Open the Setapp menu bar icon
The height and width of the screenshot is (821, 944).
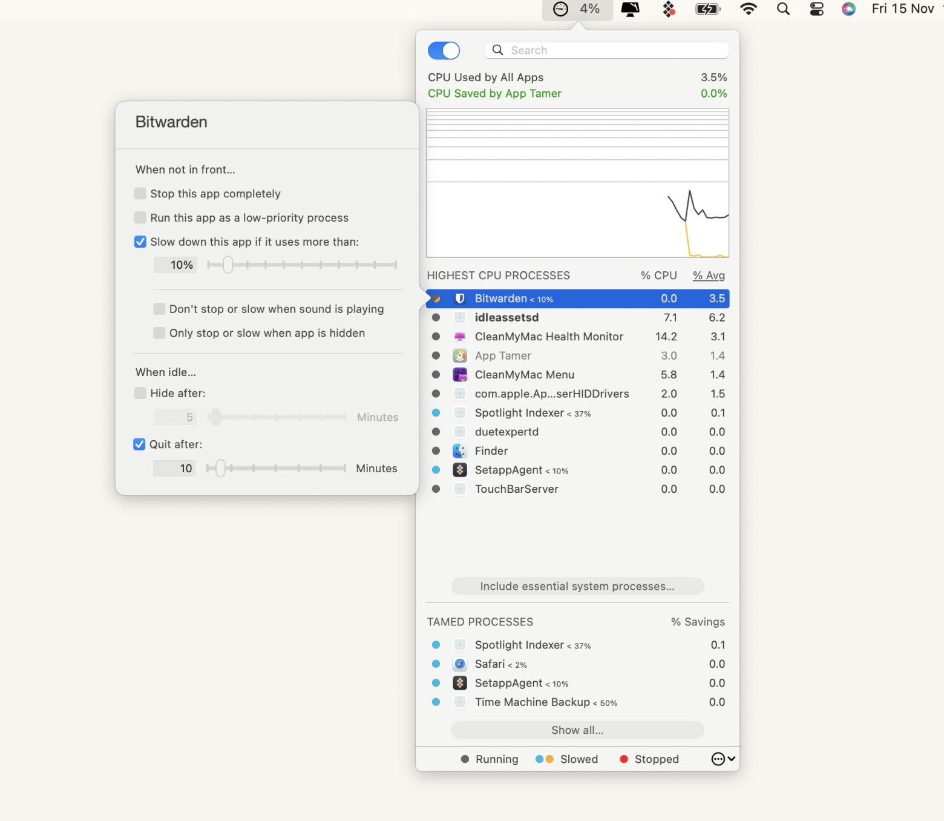pos(669,9)
